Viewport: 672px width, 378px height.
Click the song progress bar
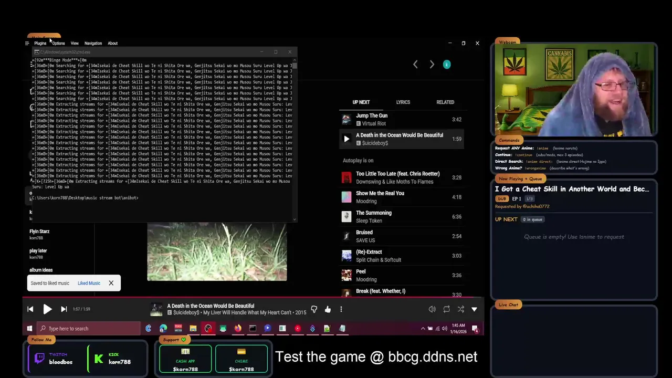tap(252, 298)
